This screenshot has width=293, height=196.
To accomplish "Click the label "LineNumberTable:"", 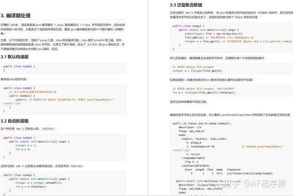I will (193, 158).
